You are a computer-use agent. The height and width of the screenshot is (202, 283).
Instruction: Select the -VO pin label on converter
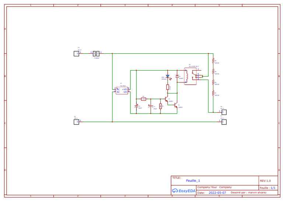pos(125,92)
